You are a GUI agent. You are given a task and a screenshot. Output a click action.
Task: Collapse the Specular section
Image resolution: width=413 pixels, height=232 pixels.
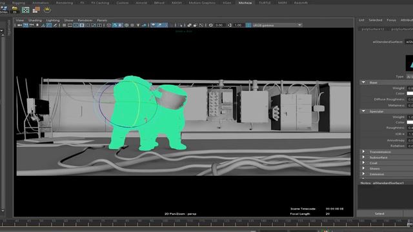pyautogui.click(x=363, y=111)
